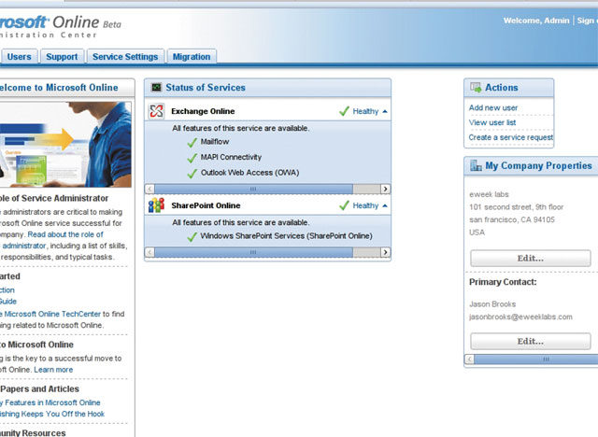The image size is (598, 437).
Task: Click the welcome banner image
Action: point(65,145)
